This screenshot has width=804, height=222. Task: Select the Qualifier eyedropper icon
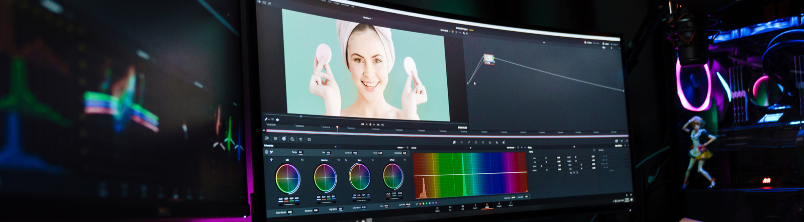click(469, 142)
